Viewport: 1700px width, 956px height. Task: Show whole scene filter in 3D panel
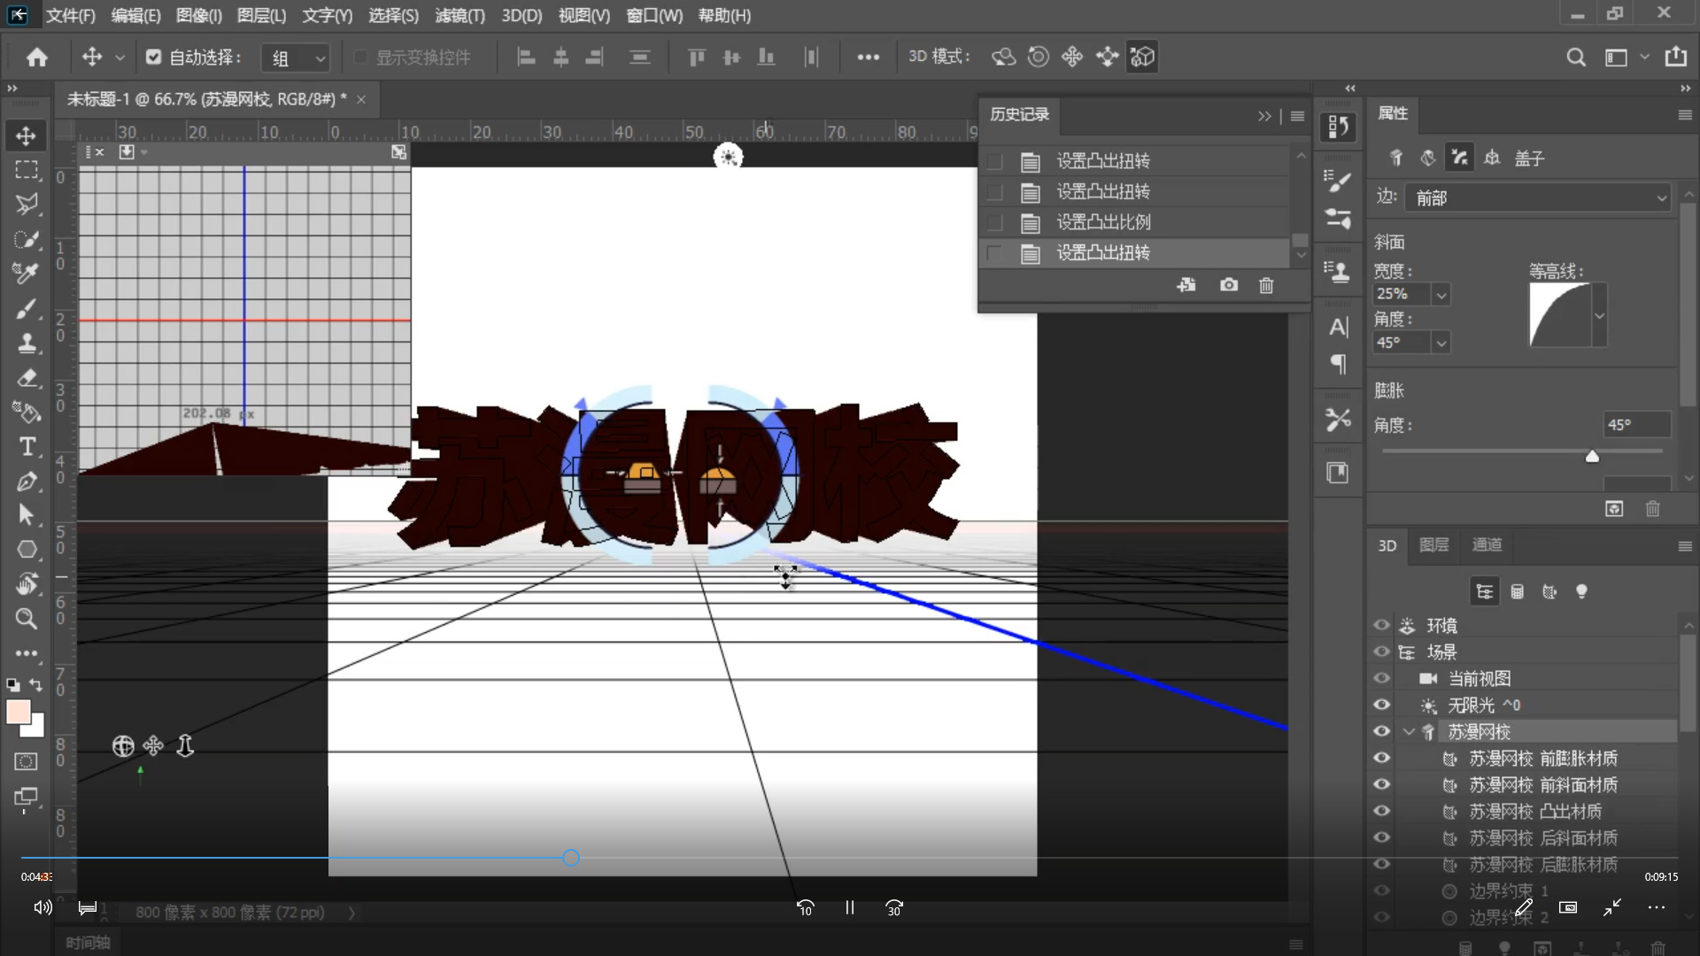click(1485, 591)
